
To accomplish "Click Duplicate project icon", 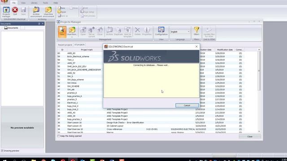I will 118,31.
